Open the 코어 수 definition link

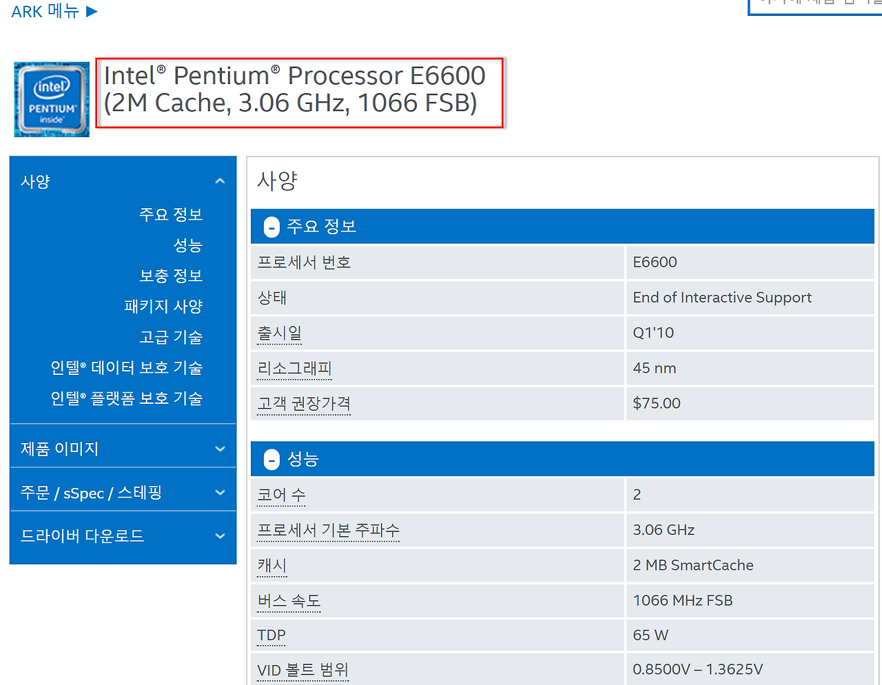click(x=281, y=495)
